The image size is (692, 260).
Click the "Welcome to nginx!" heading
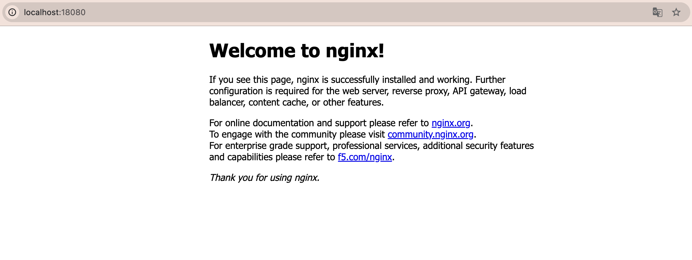297,51
